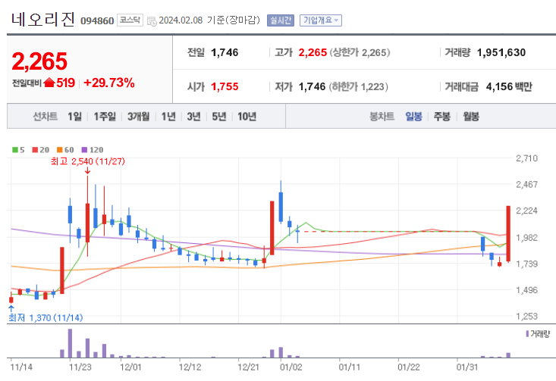
Task: Click the stock code 094860
Action: click(x=97, y=21)
